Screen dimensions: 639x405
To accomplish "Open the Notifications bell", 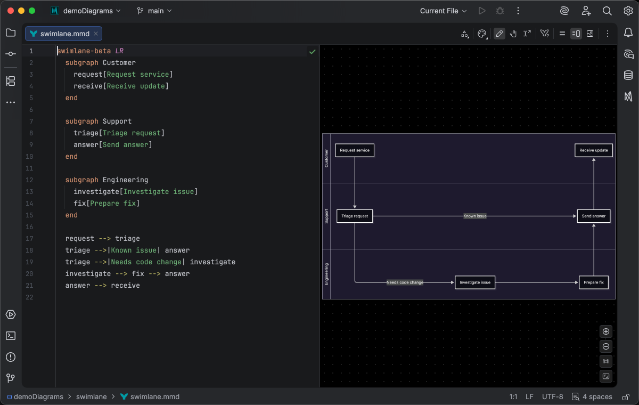I will (628, 33).
